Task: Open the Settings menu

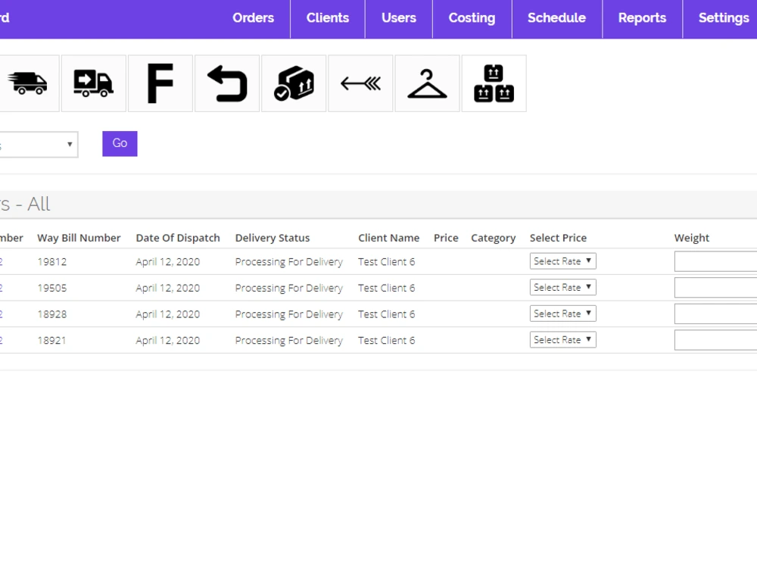Action: click(723, 18)
